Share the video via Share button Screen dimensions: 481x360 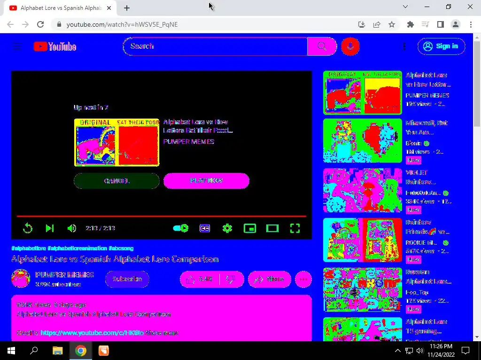(269, 279)
